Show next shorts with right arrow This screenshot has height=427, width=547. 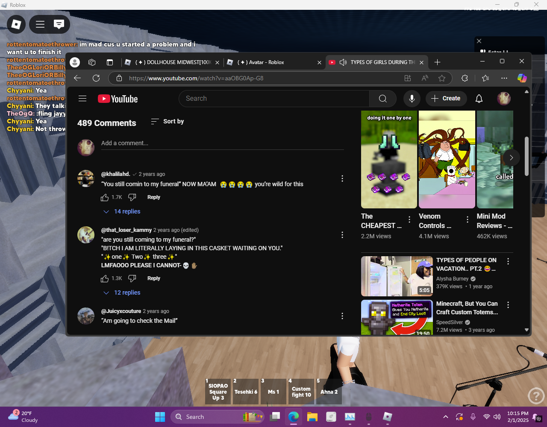coord(511,158)
